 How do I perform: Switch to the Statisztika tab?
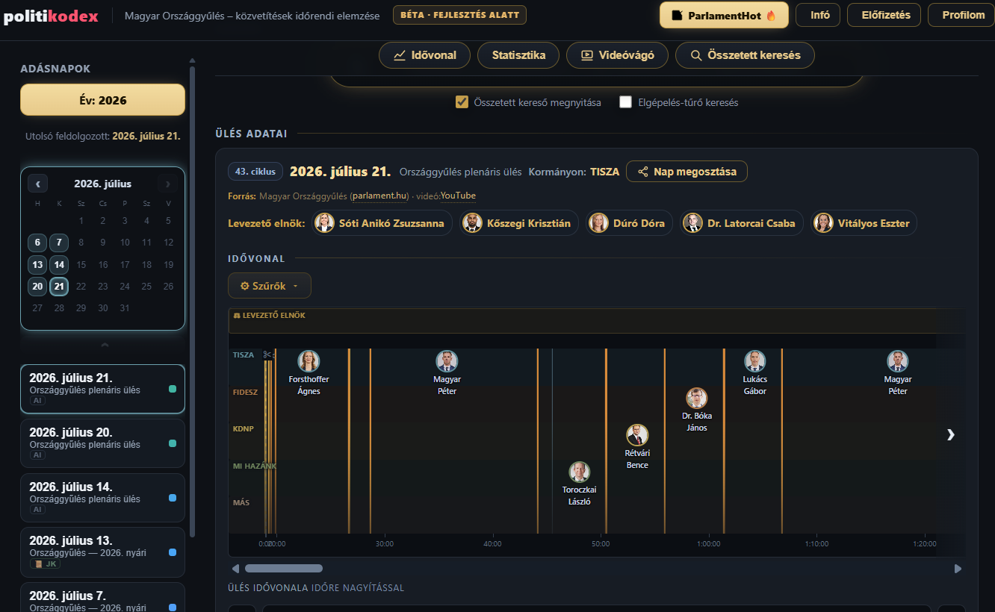tap(518, 55)
